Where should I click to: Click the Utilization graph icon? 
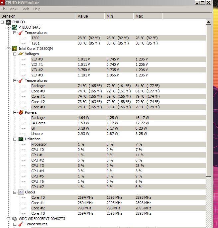pyautogui.click(x=21, y=139)
